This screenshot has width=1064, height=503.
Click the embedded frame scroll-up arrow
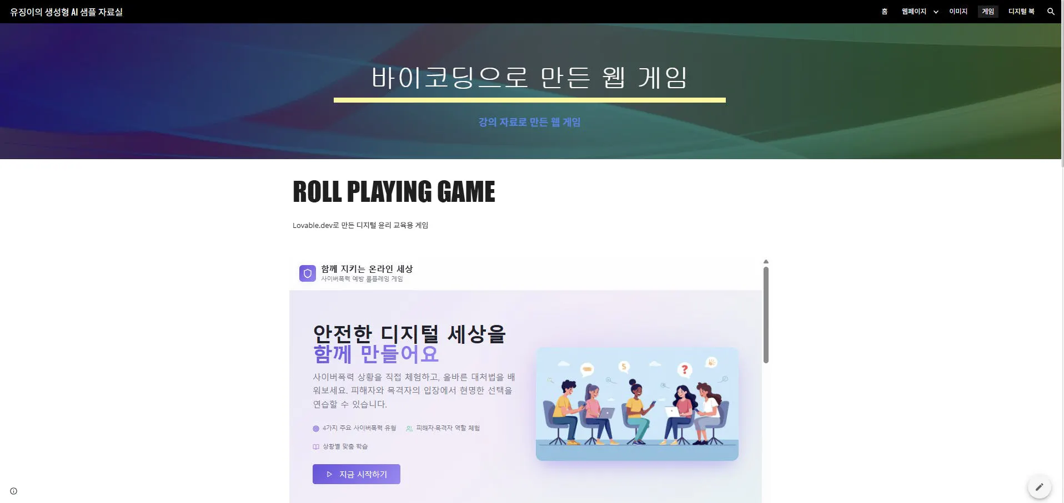pos(766,261)
